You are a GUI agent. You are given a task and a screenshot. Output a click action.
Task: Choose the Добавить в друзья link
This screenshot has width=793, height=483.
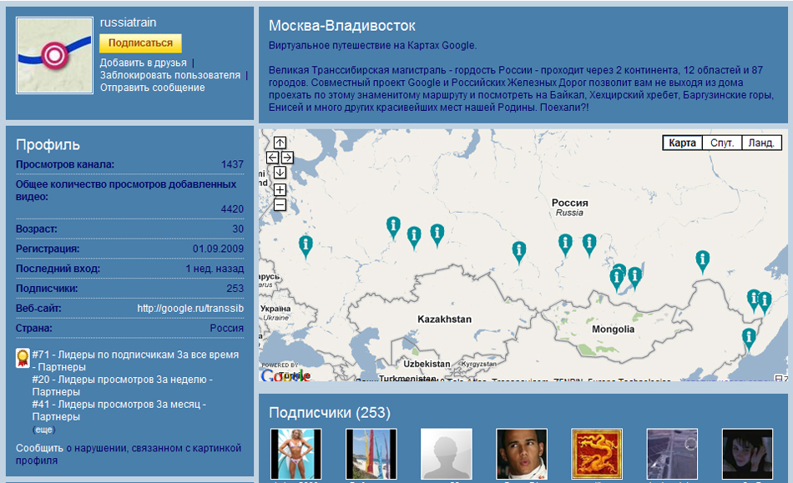point(143,63)
